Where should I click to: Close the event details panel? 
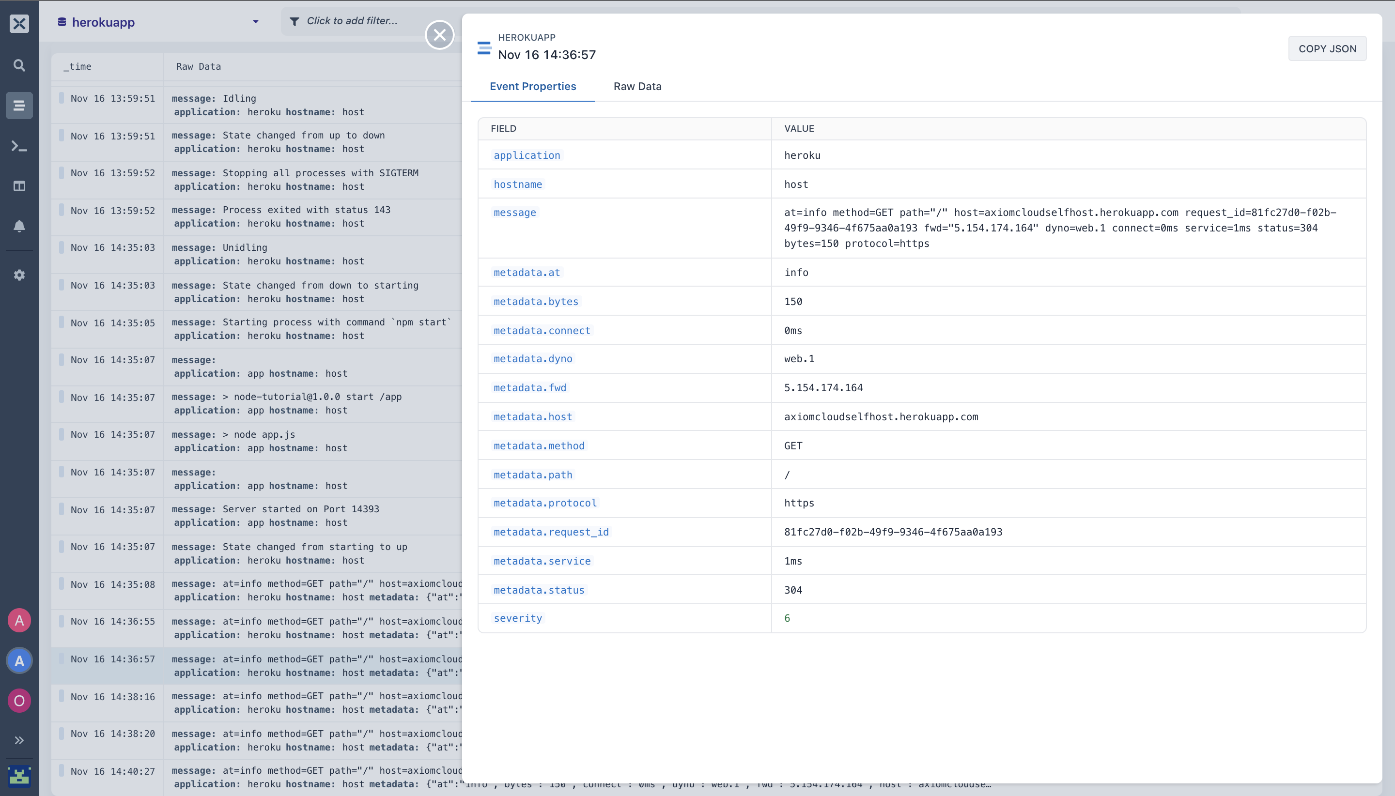[440, 35]
